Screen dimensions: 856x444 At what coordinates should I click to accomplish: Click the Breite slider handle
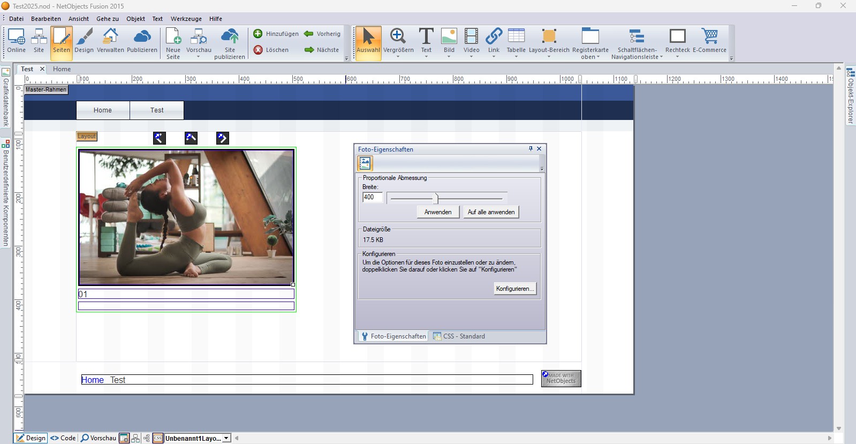[x=436, y=198]
